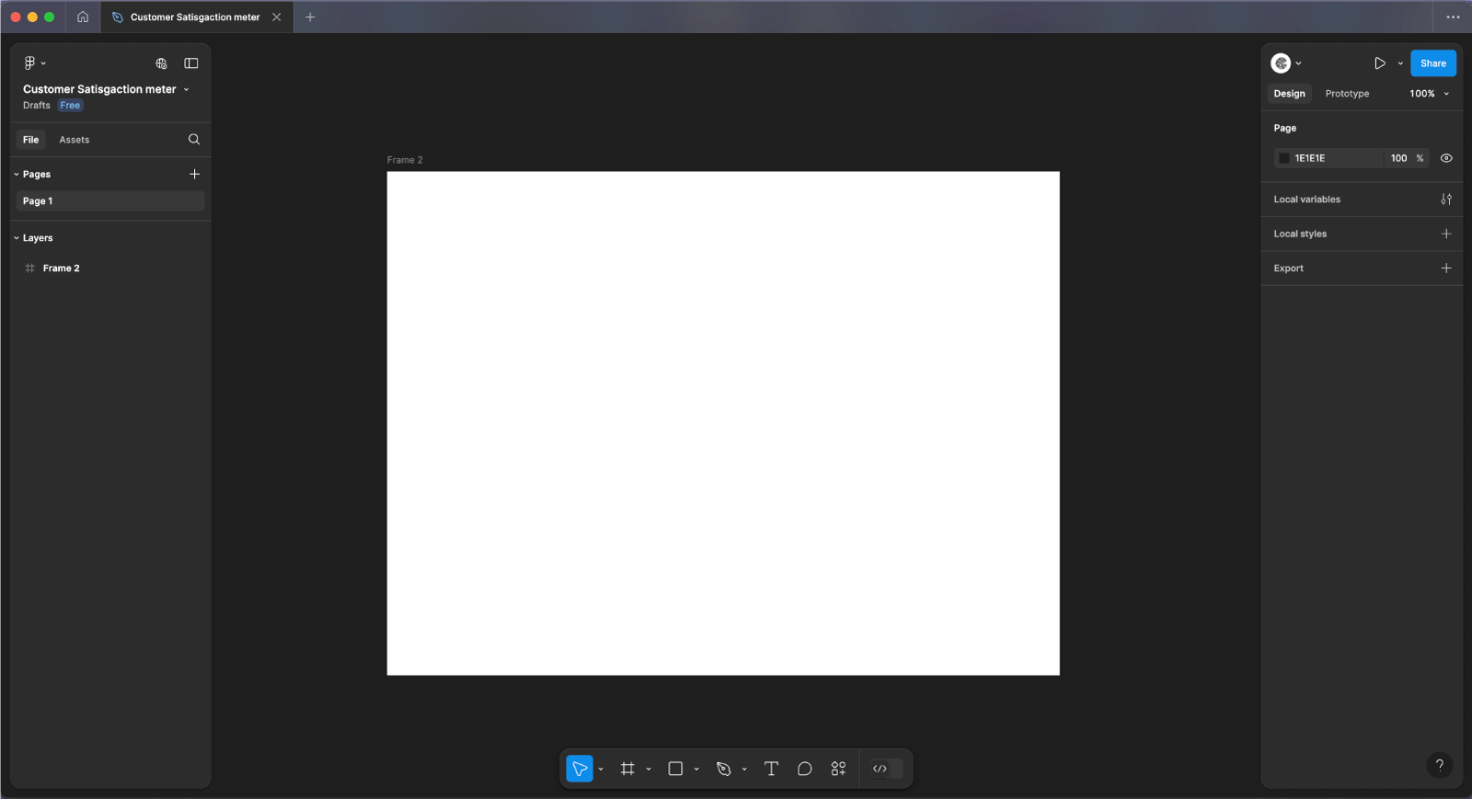Search layers with the magnifier icon
1472x799 pixels.
point(194,140)
